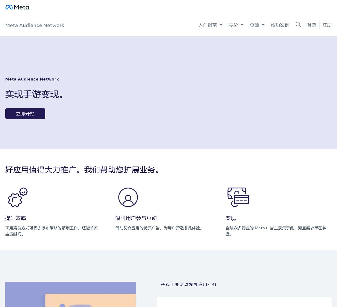The width and height of the screenshot is (337, 307).
Task: Click the hero Meta Audience Network label
Action: pos(32,79)
